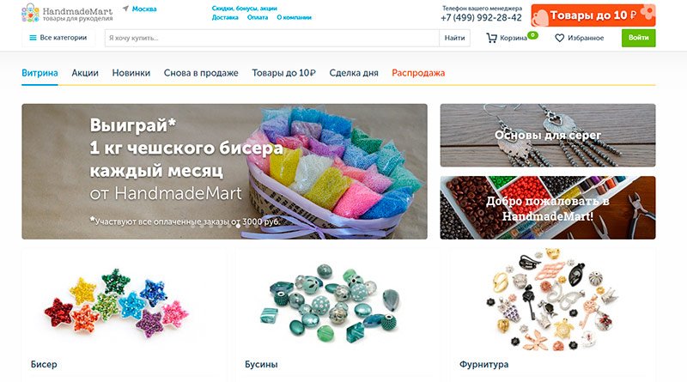Click the HandmadeMart logo
The height and width of the screenshot is (382, 687).
tap(67, 13)
